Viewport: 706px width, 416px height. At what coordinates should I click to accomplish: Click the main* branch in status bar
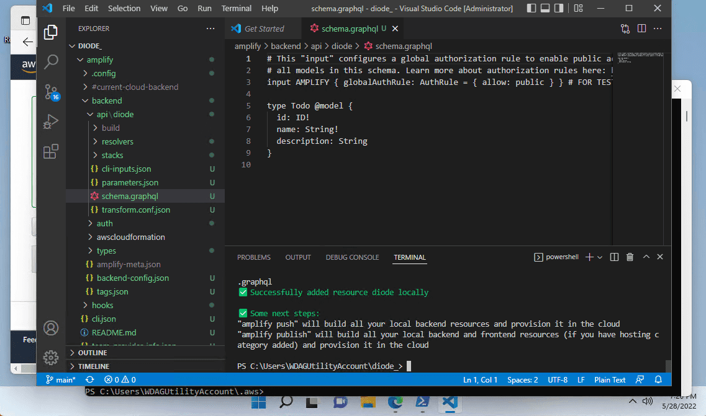click(x=60, y=379)
